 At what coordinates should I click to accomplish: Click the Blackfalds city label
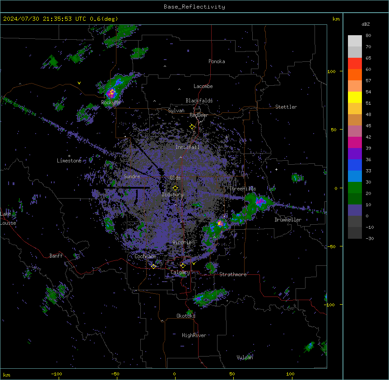click(199, 101)
